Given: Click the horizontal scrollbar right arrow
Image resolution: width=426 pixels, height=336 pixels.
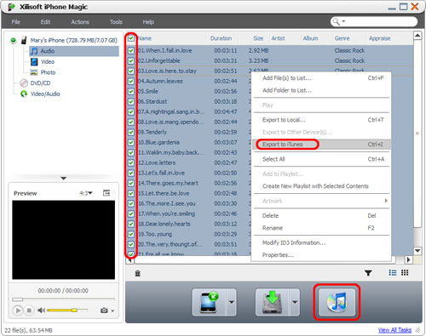Looking at the screenshot, I should (x=408, y=259).
